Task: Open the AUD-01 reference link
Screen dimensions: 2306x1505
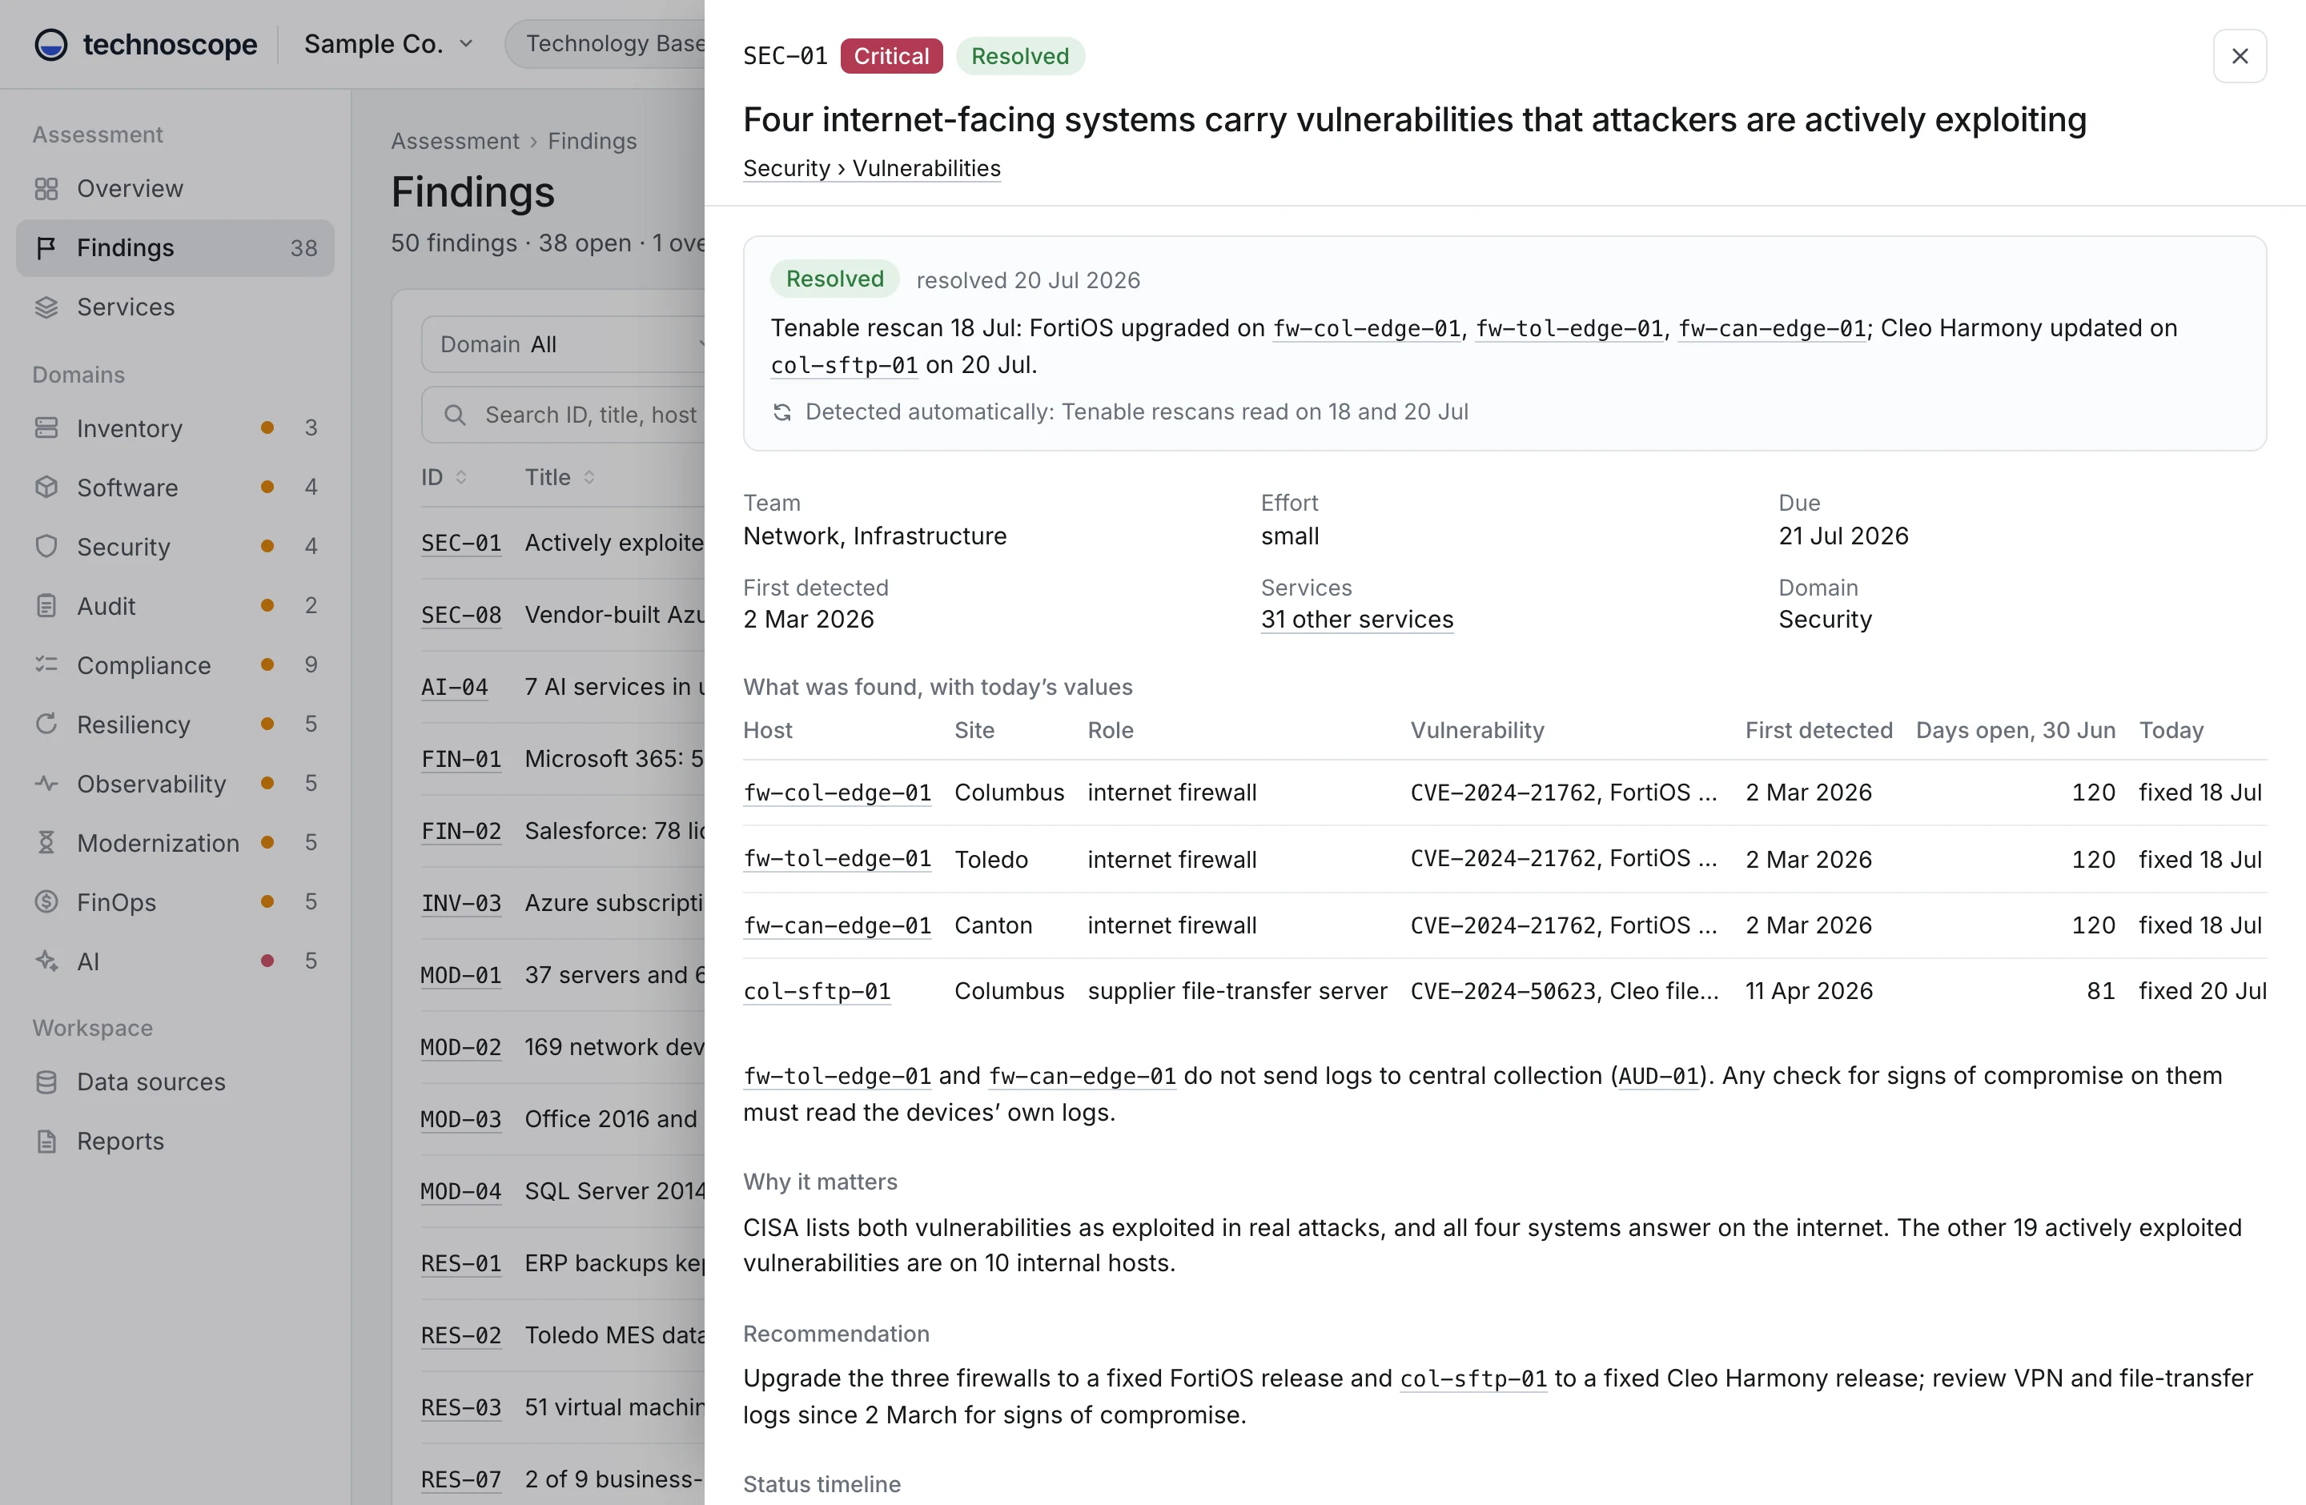Action: coord(1657,1076)
